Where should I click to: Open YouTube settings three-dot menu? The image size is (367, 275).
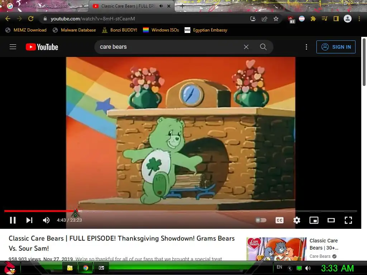point(306,47)
